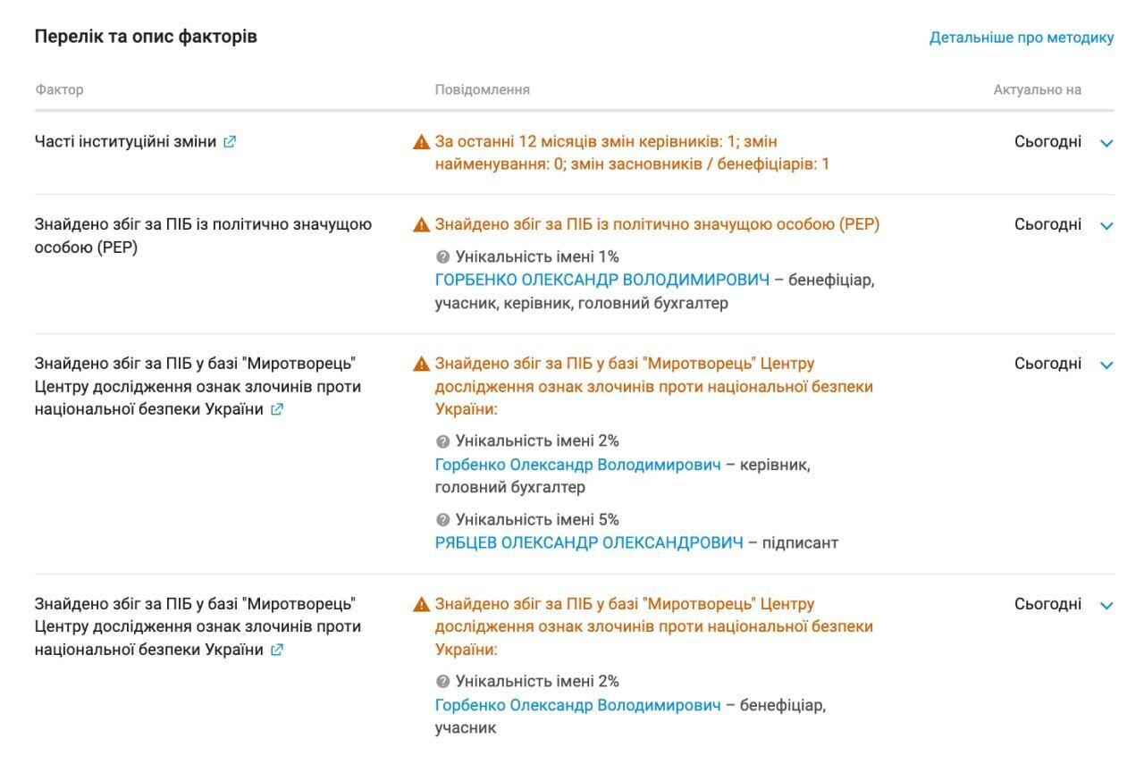Open Горбенко link labeled керівник, головний бухгалтер
The width and height of the screenshot is (1144, 764).
pyautogui.click(x=577, y=465)
